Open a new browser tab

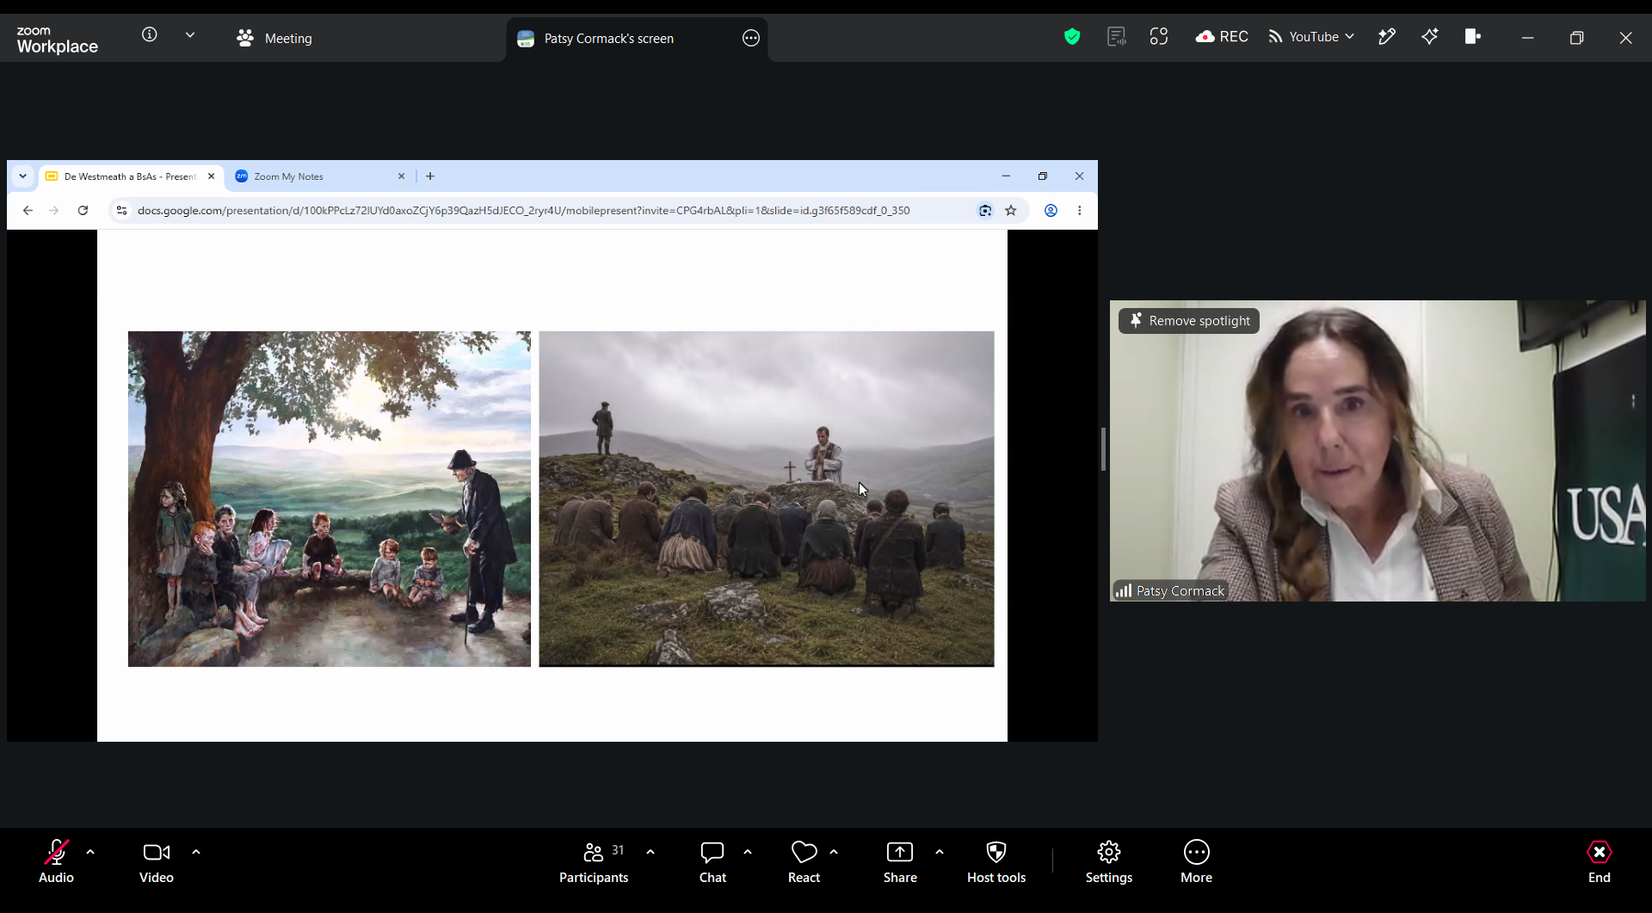click(430, 176)
